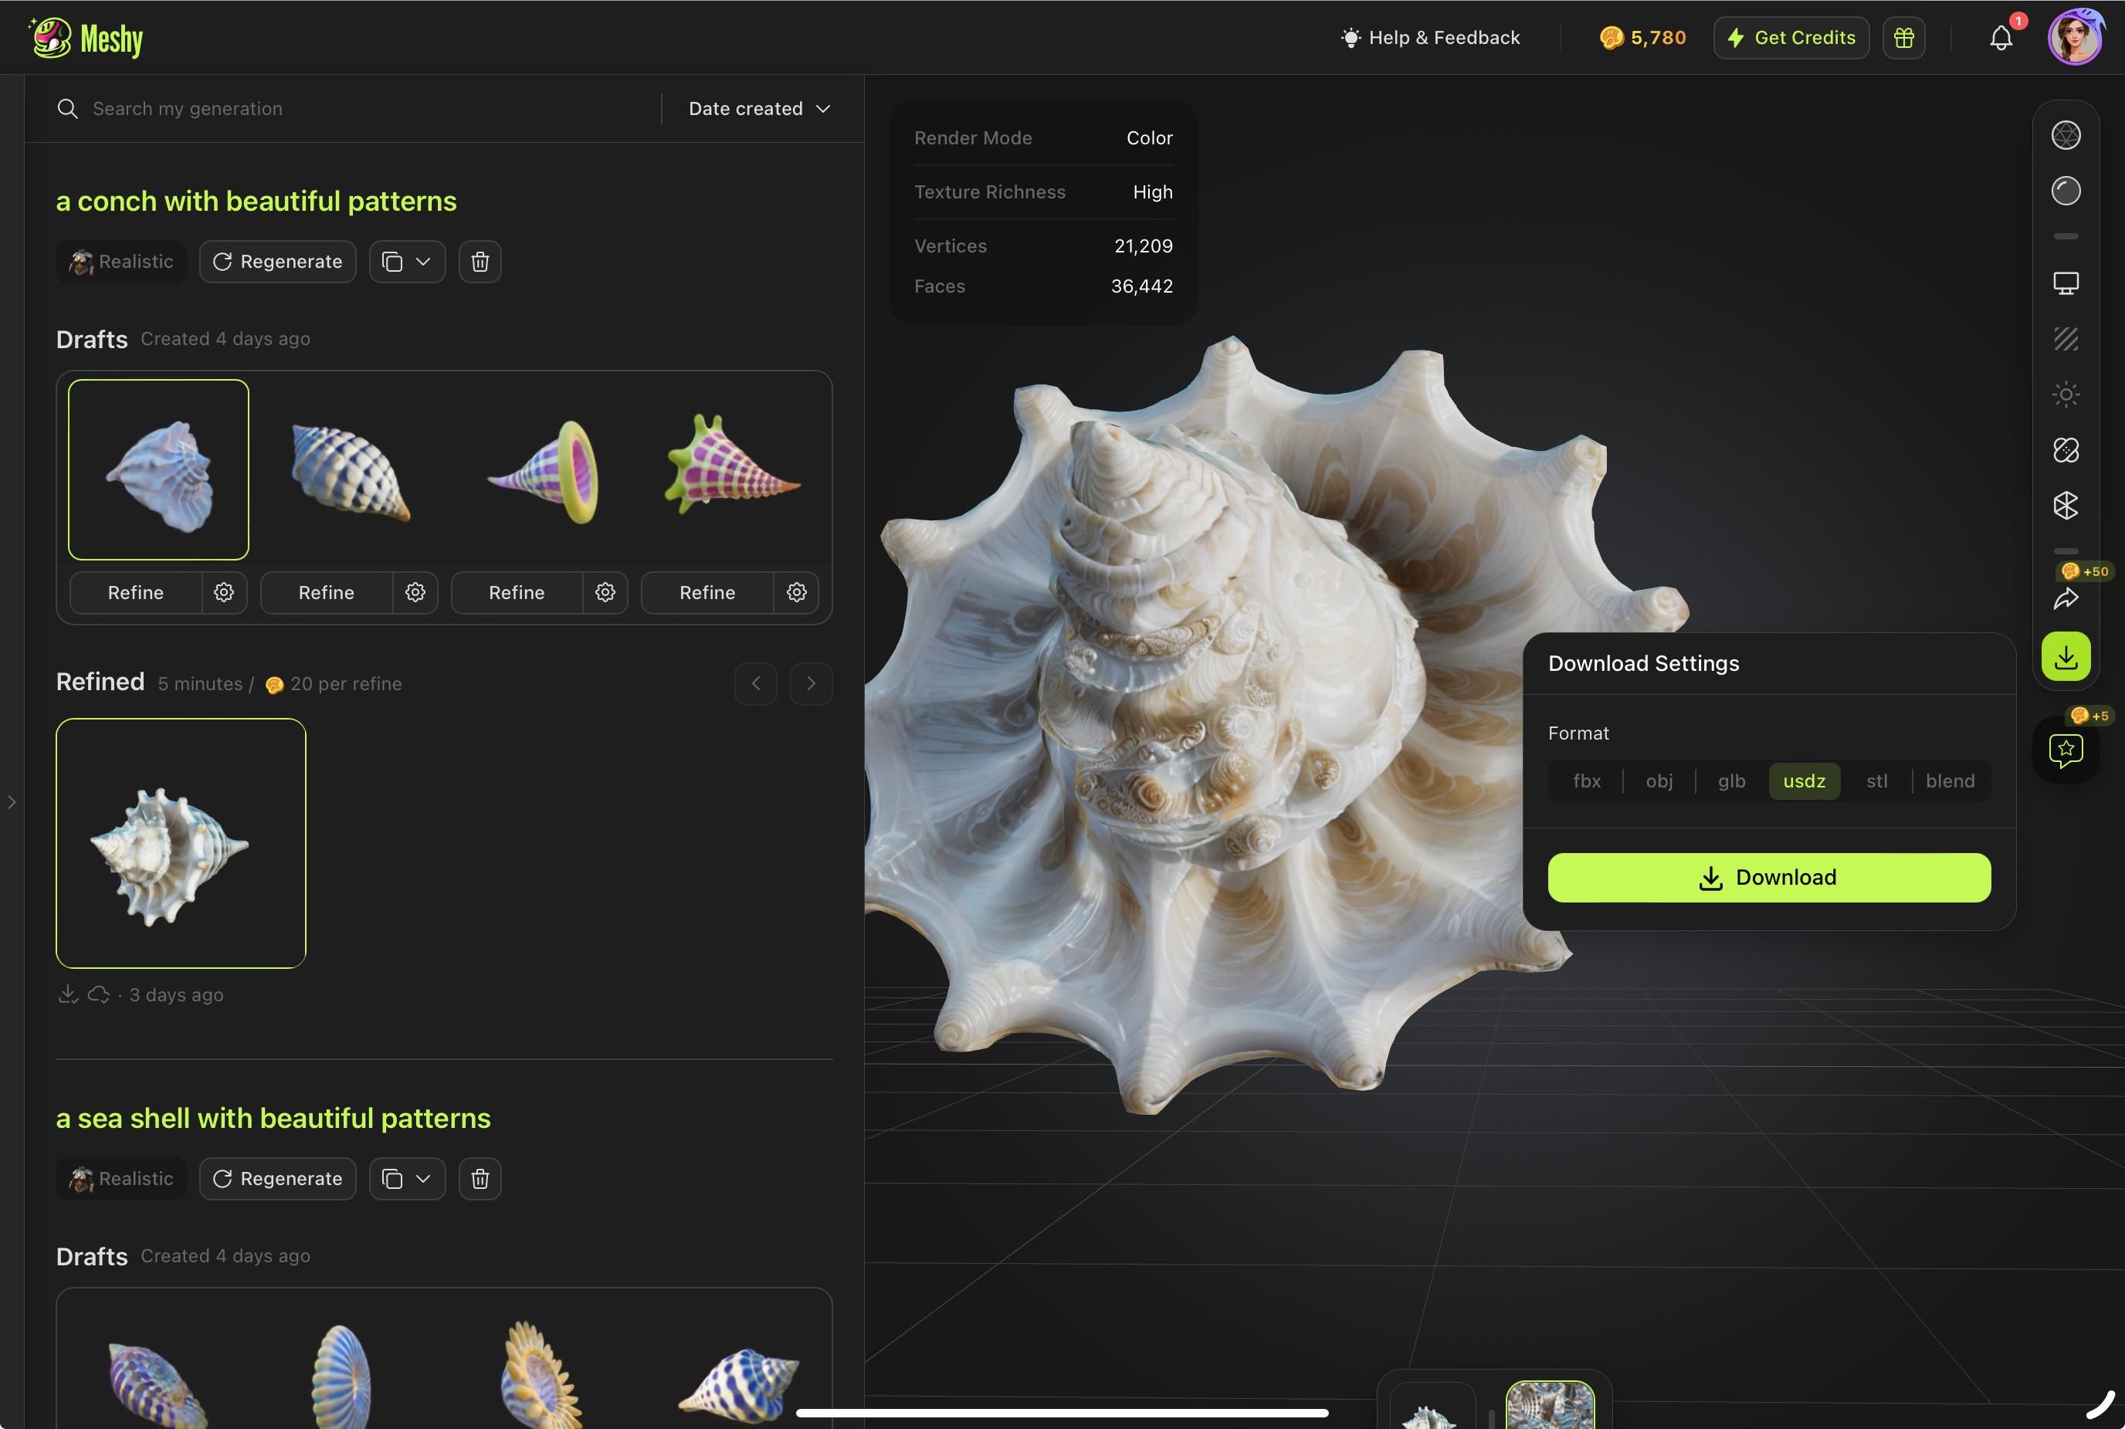Expand the Date created sort dropdown
2125x1429 pixels.
click(x=757, y=108)
